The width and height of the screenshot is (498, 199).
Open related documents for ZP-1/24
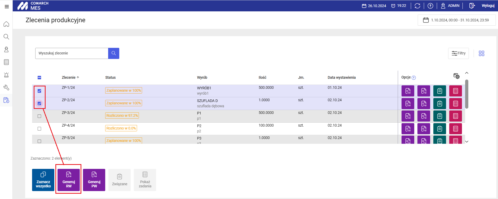coord(440,91)
